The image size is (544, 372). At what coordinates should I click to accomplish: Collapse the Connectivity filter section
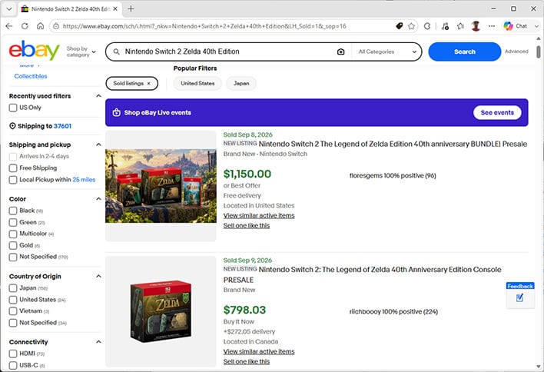point(98,342)
